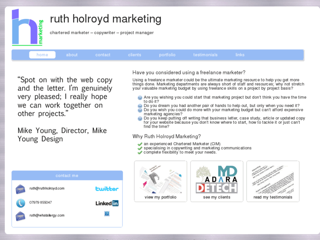This screenshot has height=240, width=320.
Task: Click the envelope icon beside ruth@ruthholroyd.com
Action: (20, 189)
